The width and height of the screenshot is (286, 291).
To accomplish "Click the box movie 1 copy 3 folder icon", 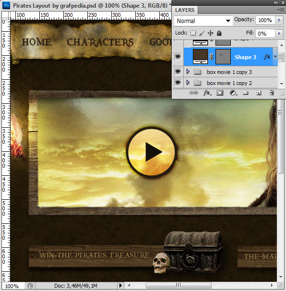I will [x=197, y=72].
